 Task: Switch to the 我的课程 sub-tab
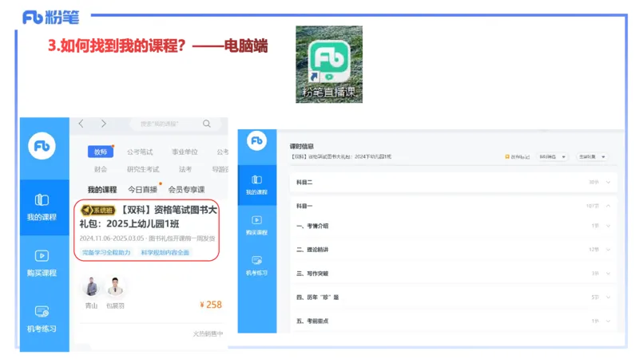[102, 190]
